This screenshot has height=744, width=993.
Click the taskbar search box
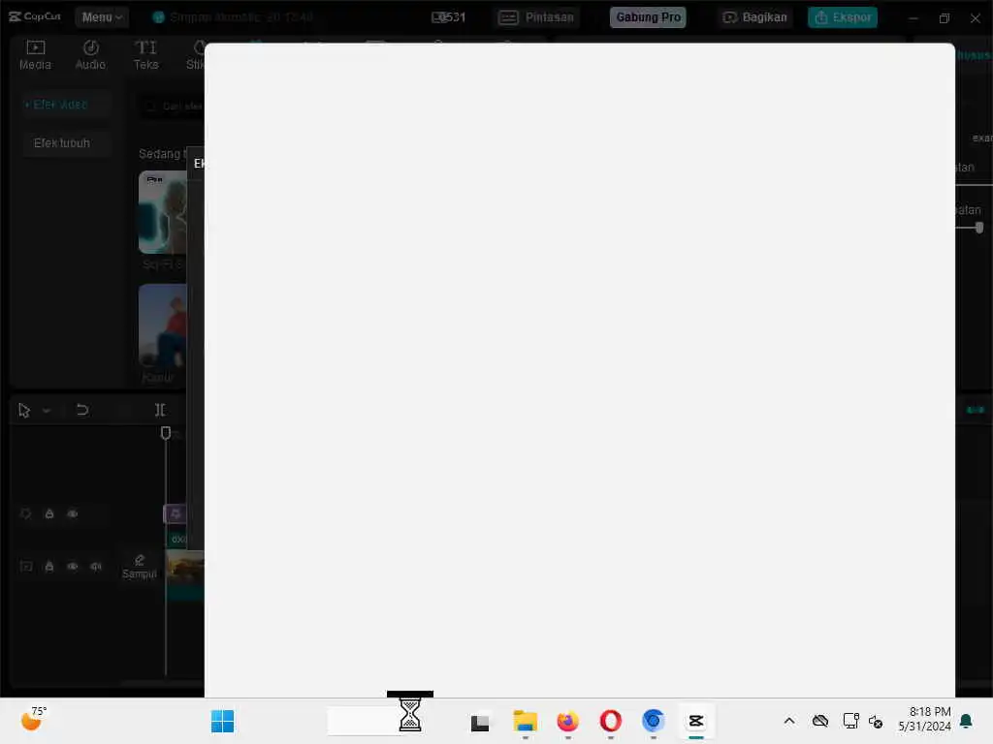click(x=370, y=721)
